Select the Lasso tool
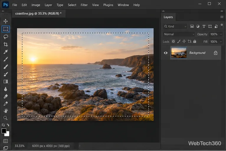 coord(6,37)
